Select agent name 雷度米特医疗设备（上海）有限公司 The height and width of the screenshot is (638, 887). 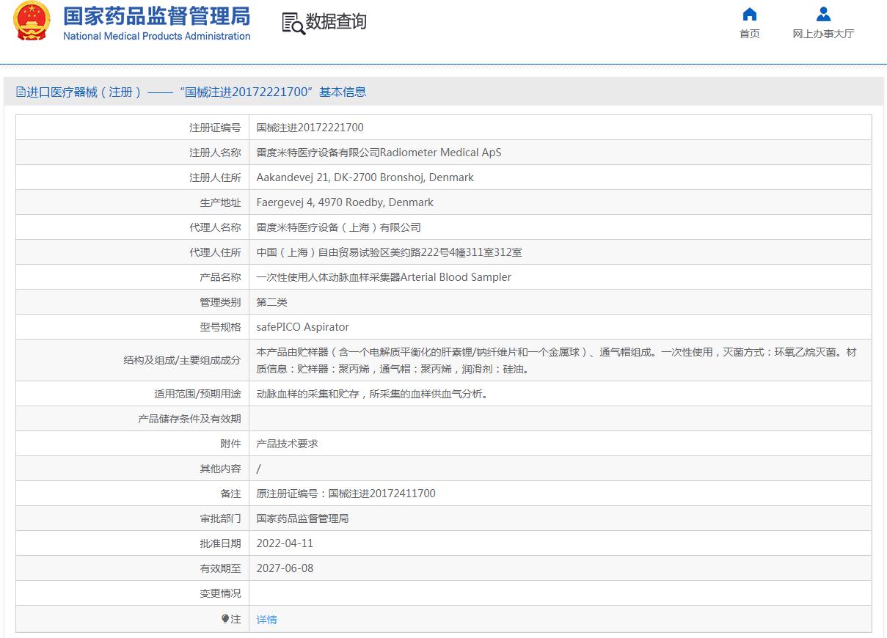[x=339, y=227]
